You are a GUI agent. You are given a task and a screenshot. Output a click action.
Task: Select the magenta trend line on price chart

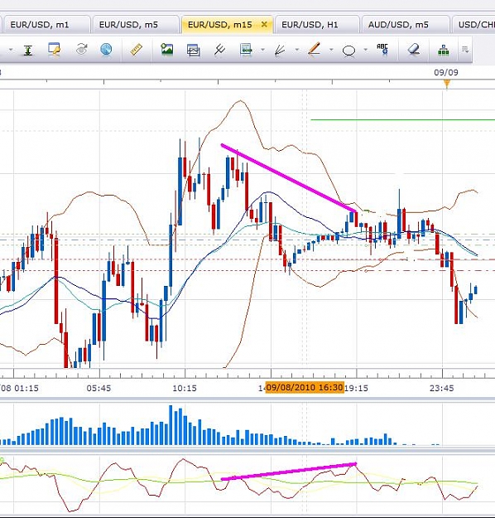(x=289, y=177)
